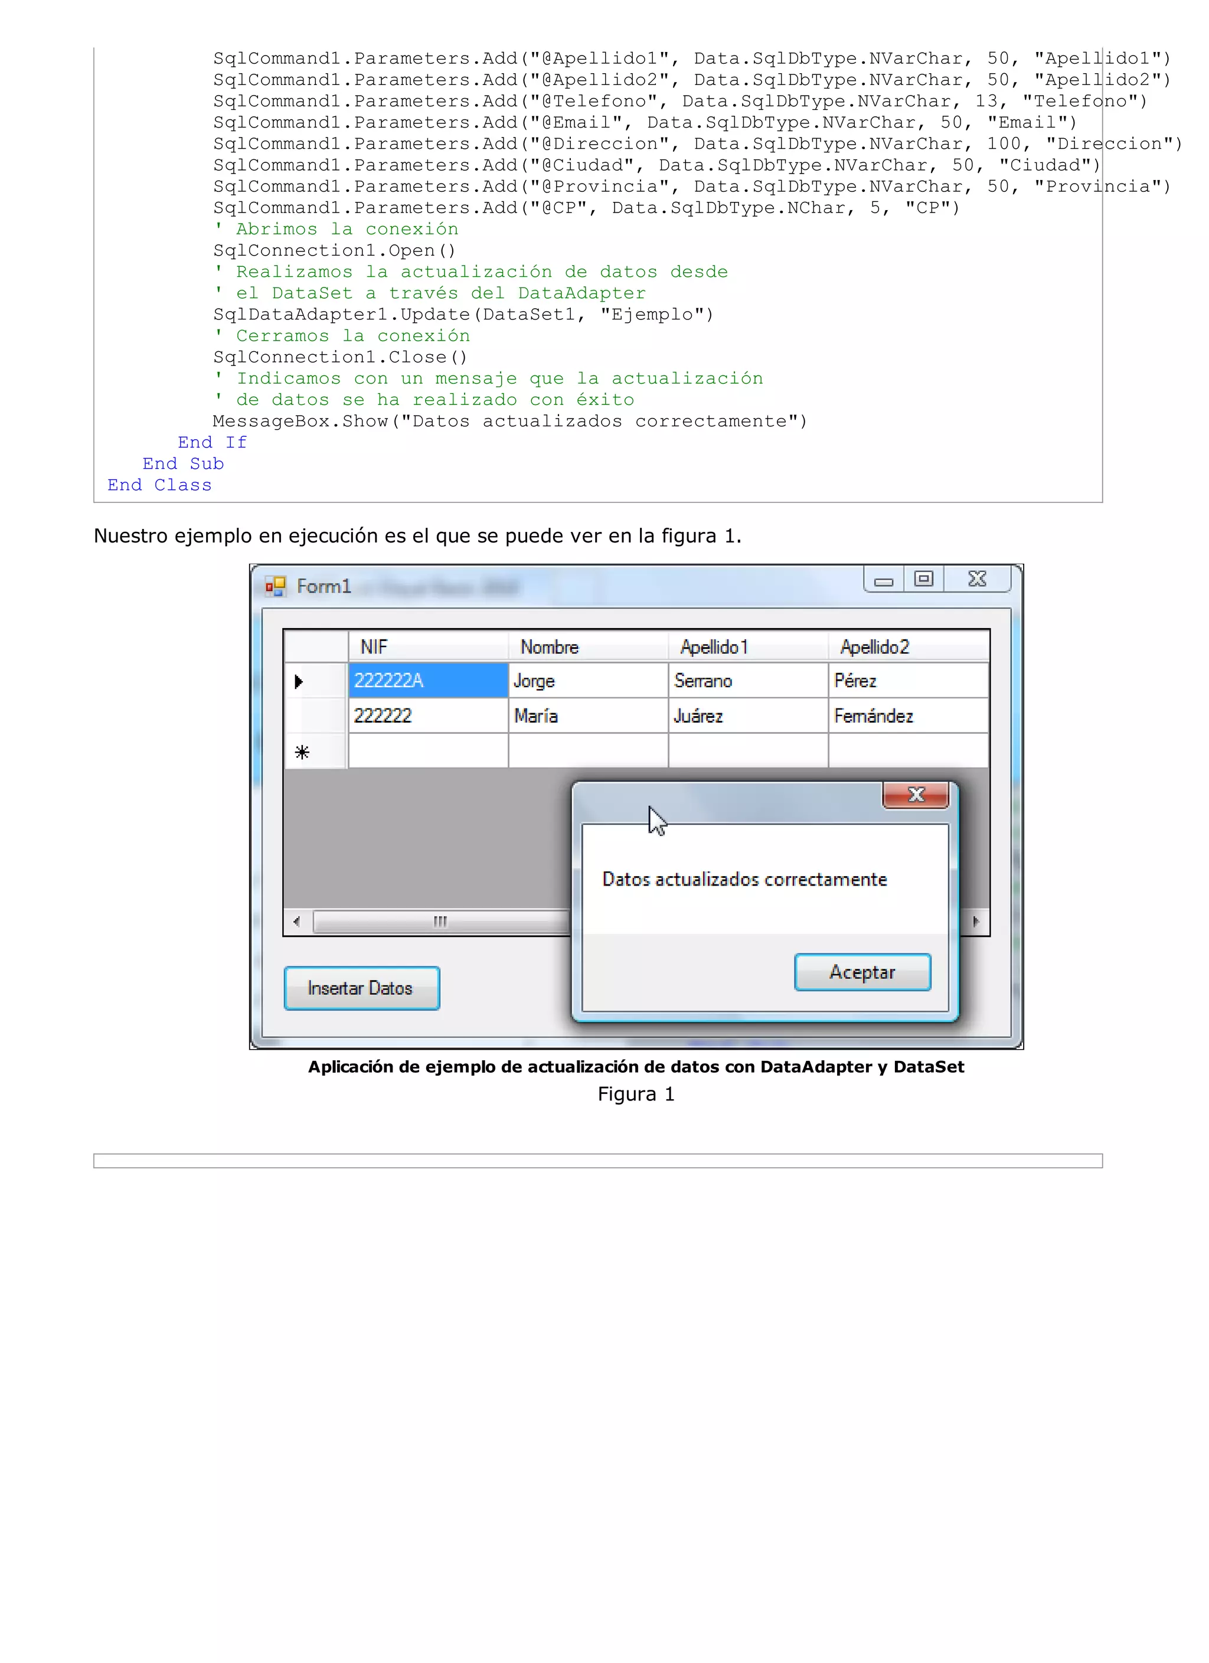Click the @Ciudad Parameters.Add code line
Screen dimensions: 1209x1663
click(x=657, y=165)
